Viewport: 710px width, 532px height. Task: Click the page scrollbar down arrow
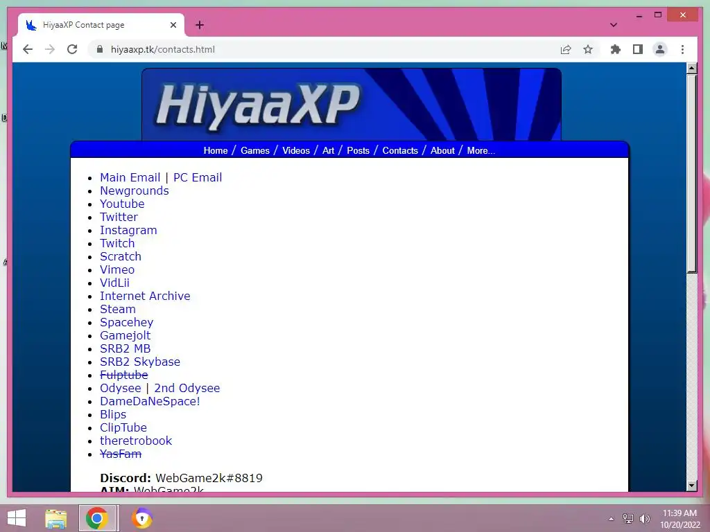pos(691,486)
